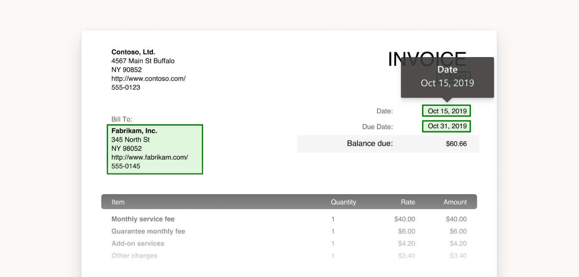The image size is (579, 277).
Task: Select the Amount column header
Action: pos(455,202)
